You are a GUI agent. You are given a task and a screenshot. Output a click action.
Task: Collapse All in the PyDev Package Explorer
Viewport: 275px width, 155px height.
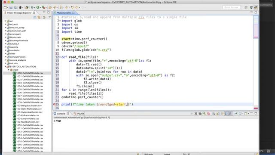[35, 17]
